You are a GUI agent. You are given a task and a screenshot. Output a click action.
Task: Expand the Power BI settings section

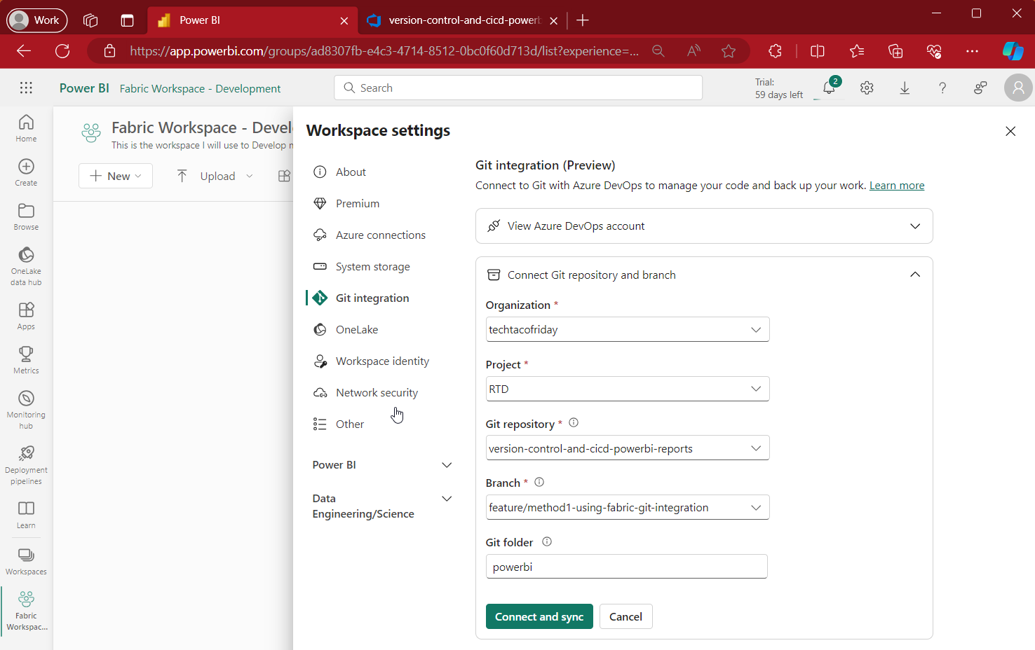pos(447,464)
